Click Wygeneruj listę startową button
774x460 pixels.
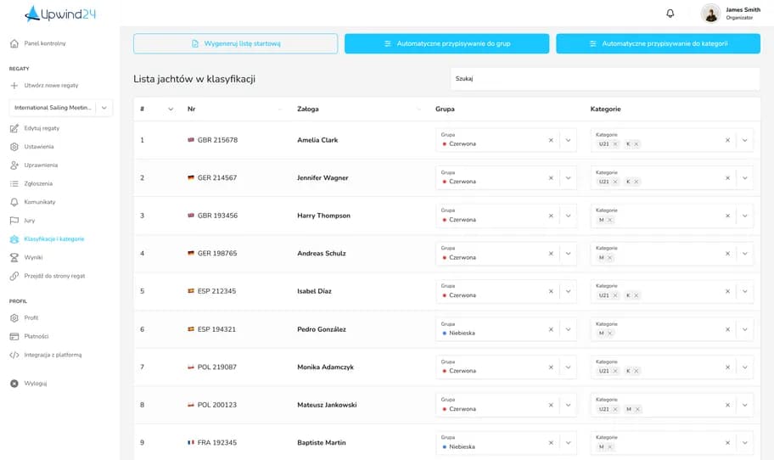235,43
